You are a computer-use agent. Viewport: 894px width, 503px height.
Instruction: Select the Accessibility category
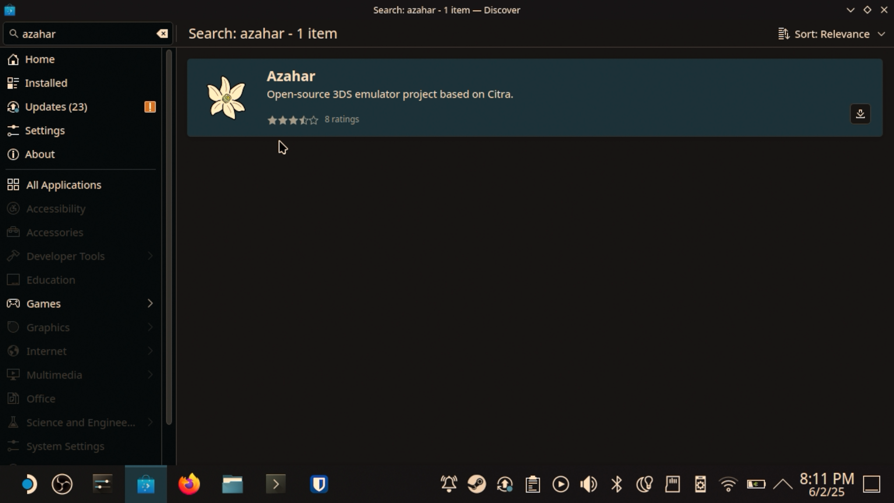pos(81,209)
